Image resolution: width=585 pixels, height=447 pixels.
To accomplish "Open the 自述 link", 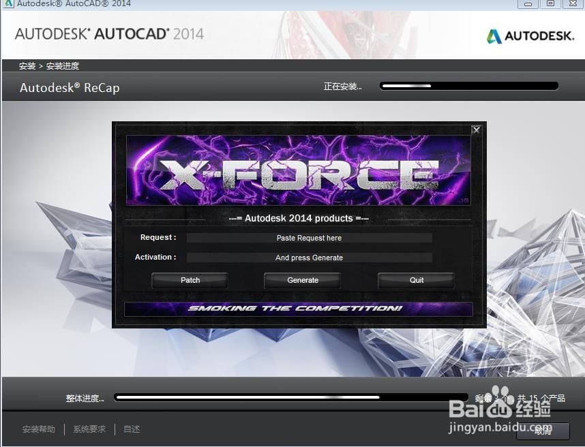I will 131,429.
